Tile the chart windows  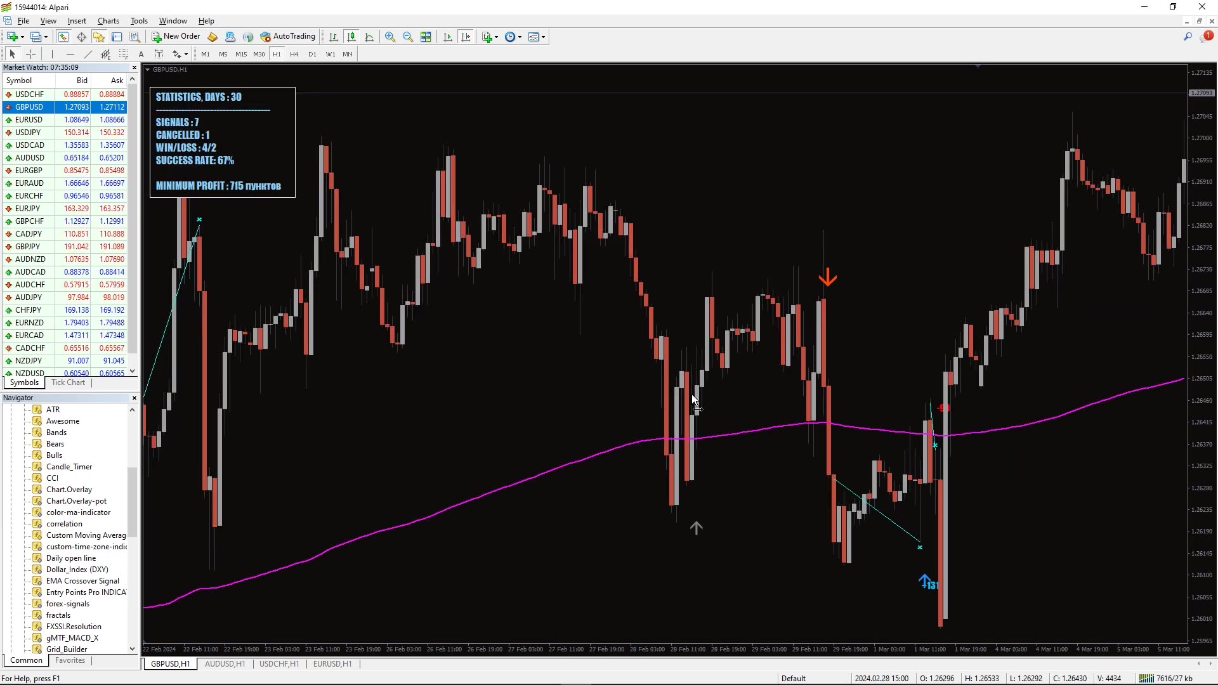(x=426, y=37)
